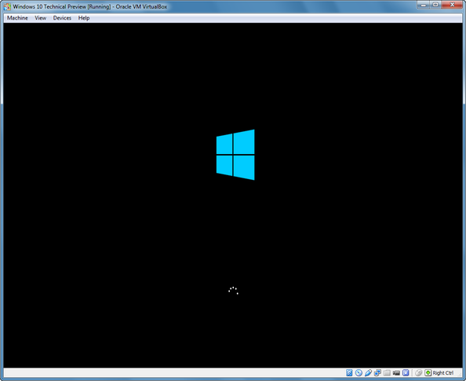Click the VirtualBox title bar icon
This screenshot has width=466, height=381.
coord(7,6)
